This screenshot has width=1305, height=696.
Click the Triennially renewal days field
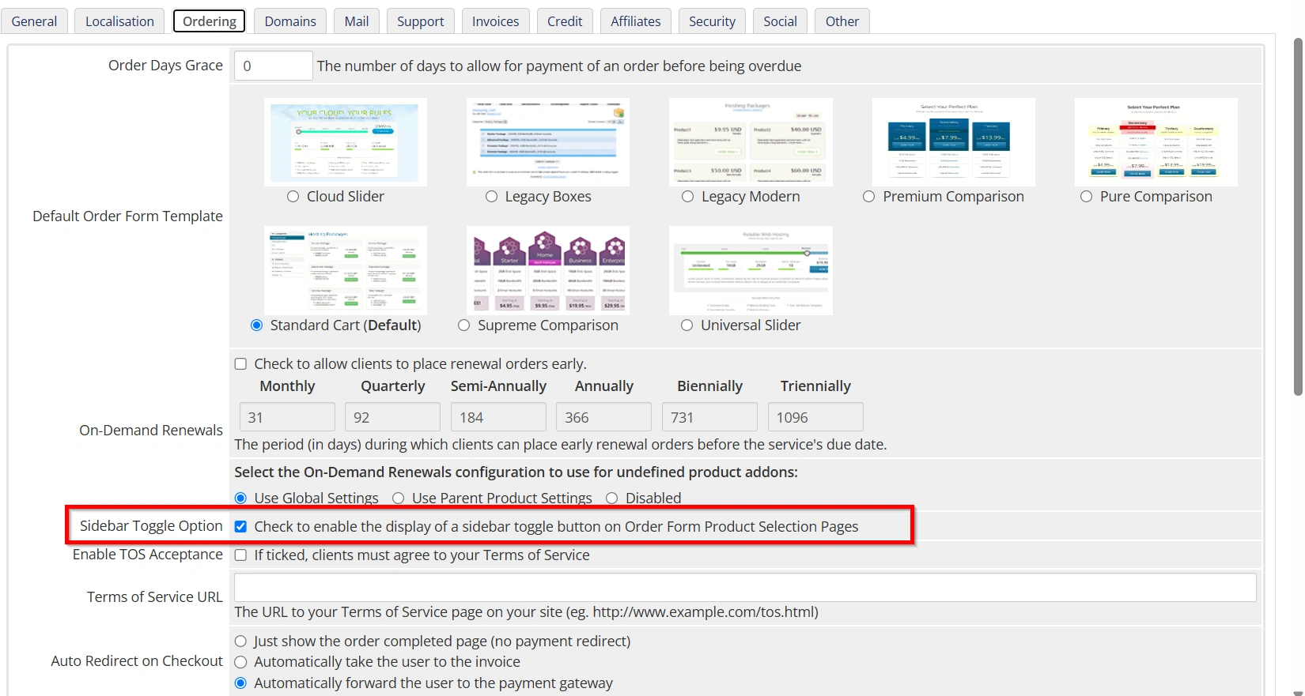[x=815, y=417]
